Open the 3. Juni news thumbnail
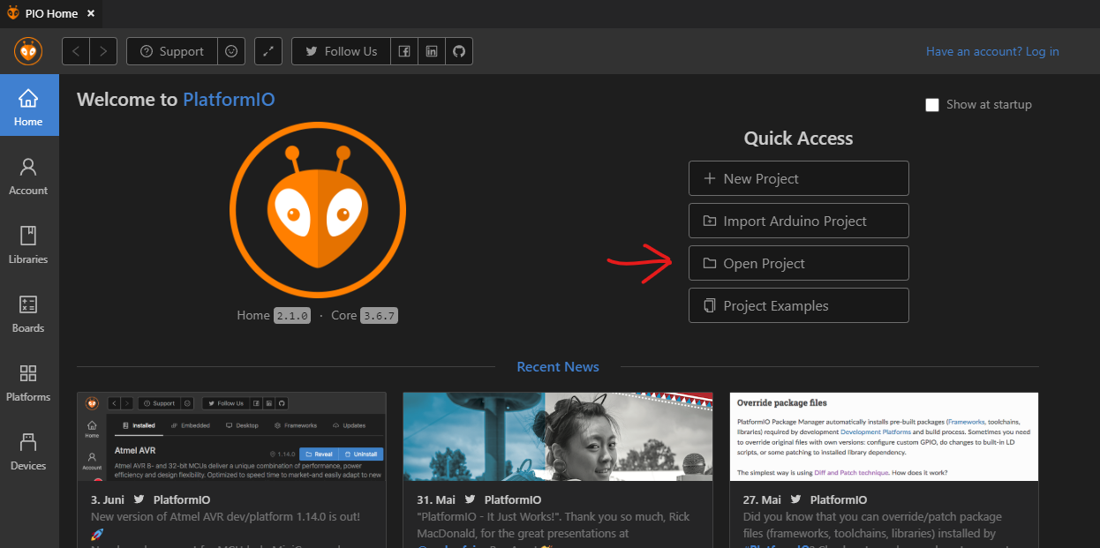The height and width of the screenshot is (548, 1100). coord(231,437)
